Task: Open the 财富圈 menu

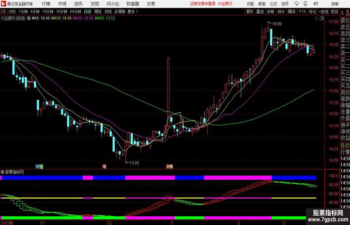Action: 133,4
